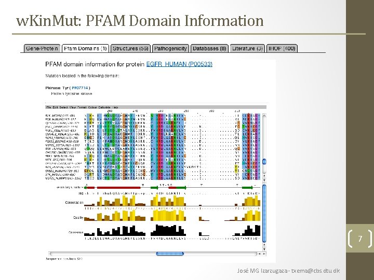Open the Calculate menu in the alignment viewer

click(x=104, y=107)
